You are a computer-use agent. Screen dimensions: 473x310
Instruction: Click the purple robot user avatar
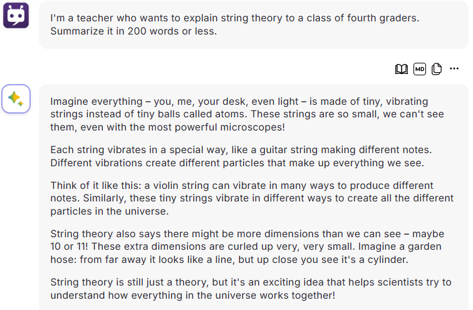click(x=16, y=15)
